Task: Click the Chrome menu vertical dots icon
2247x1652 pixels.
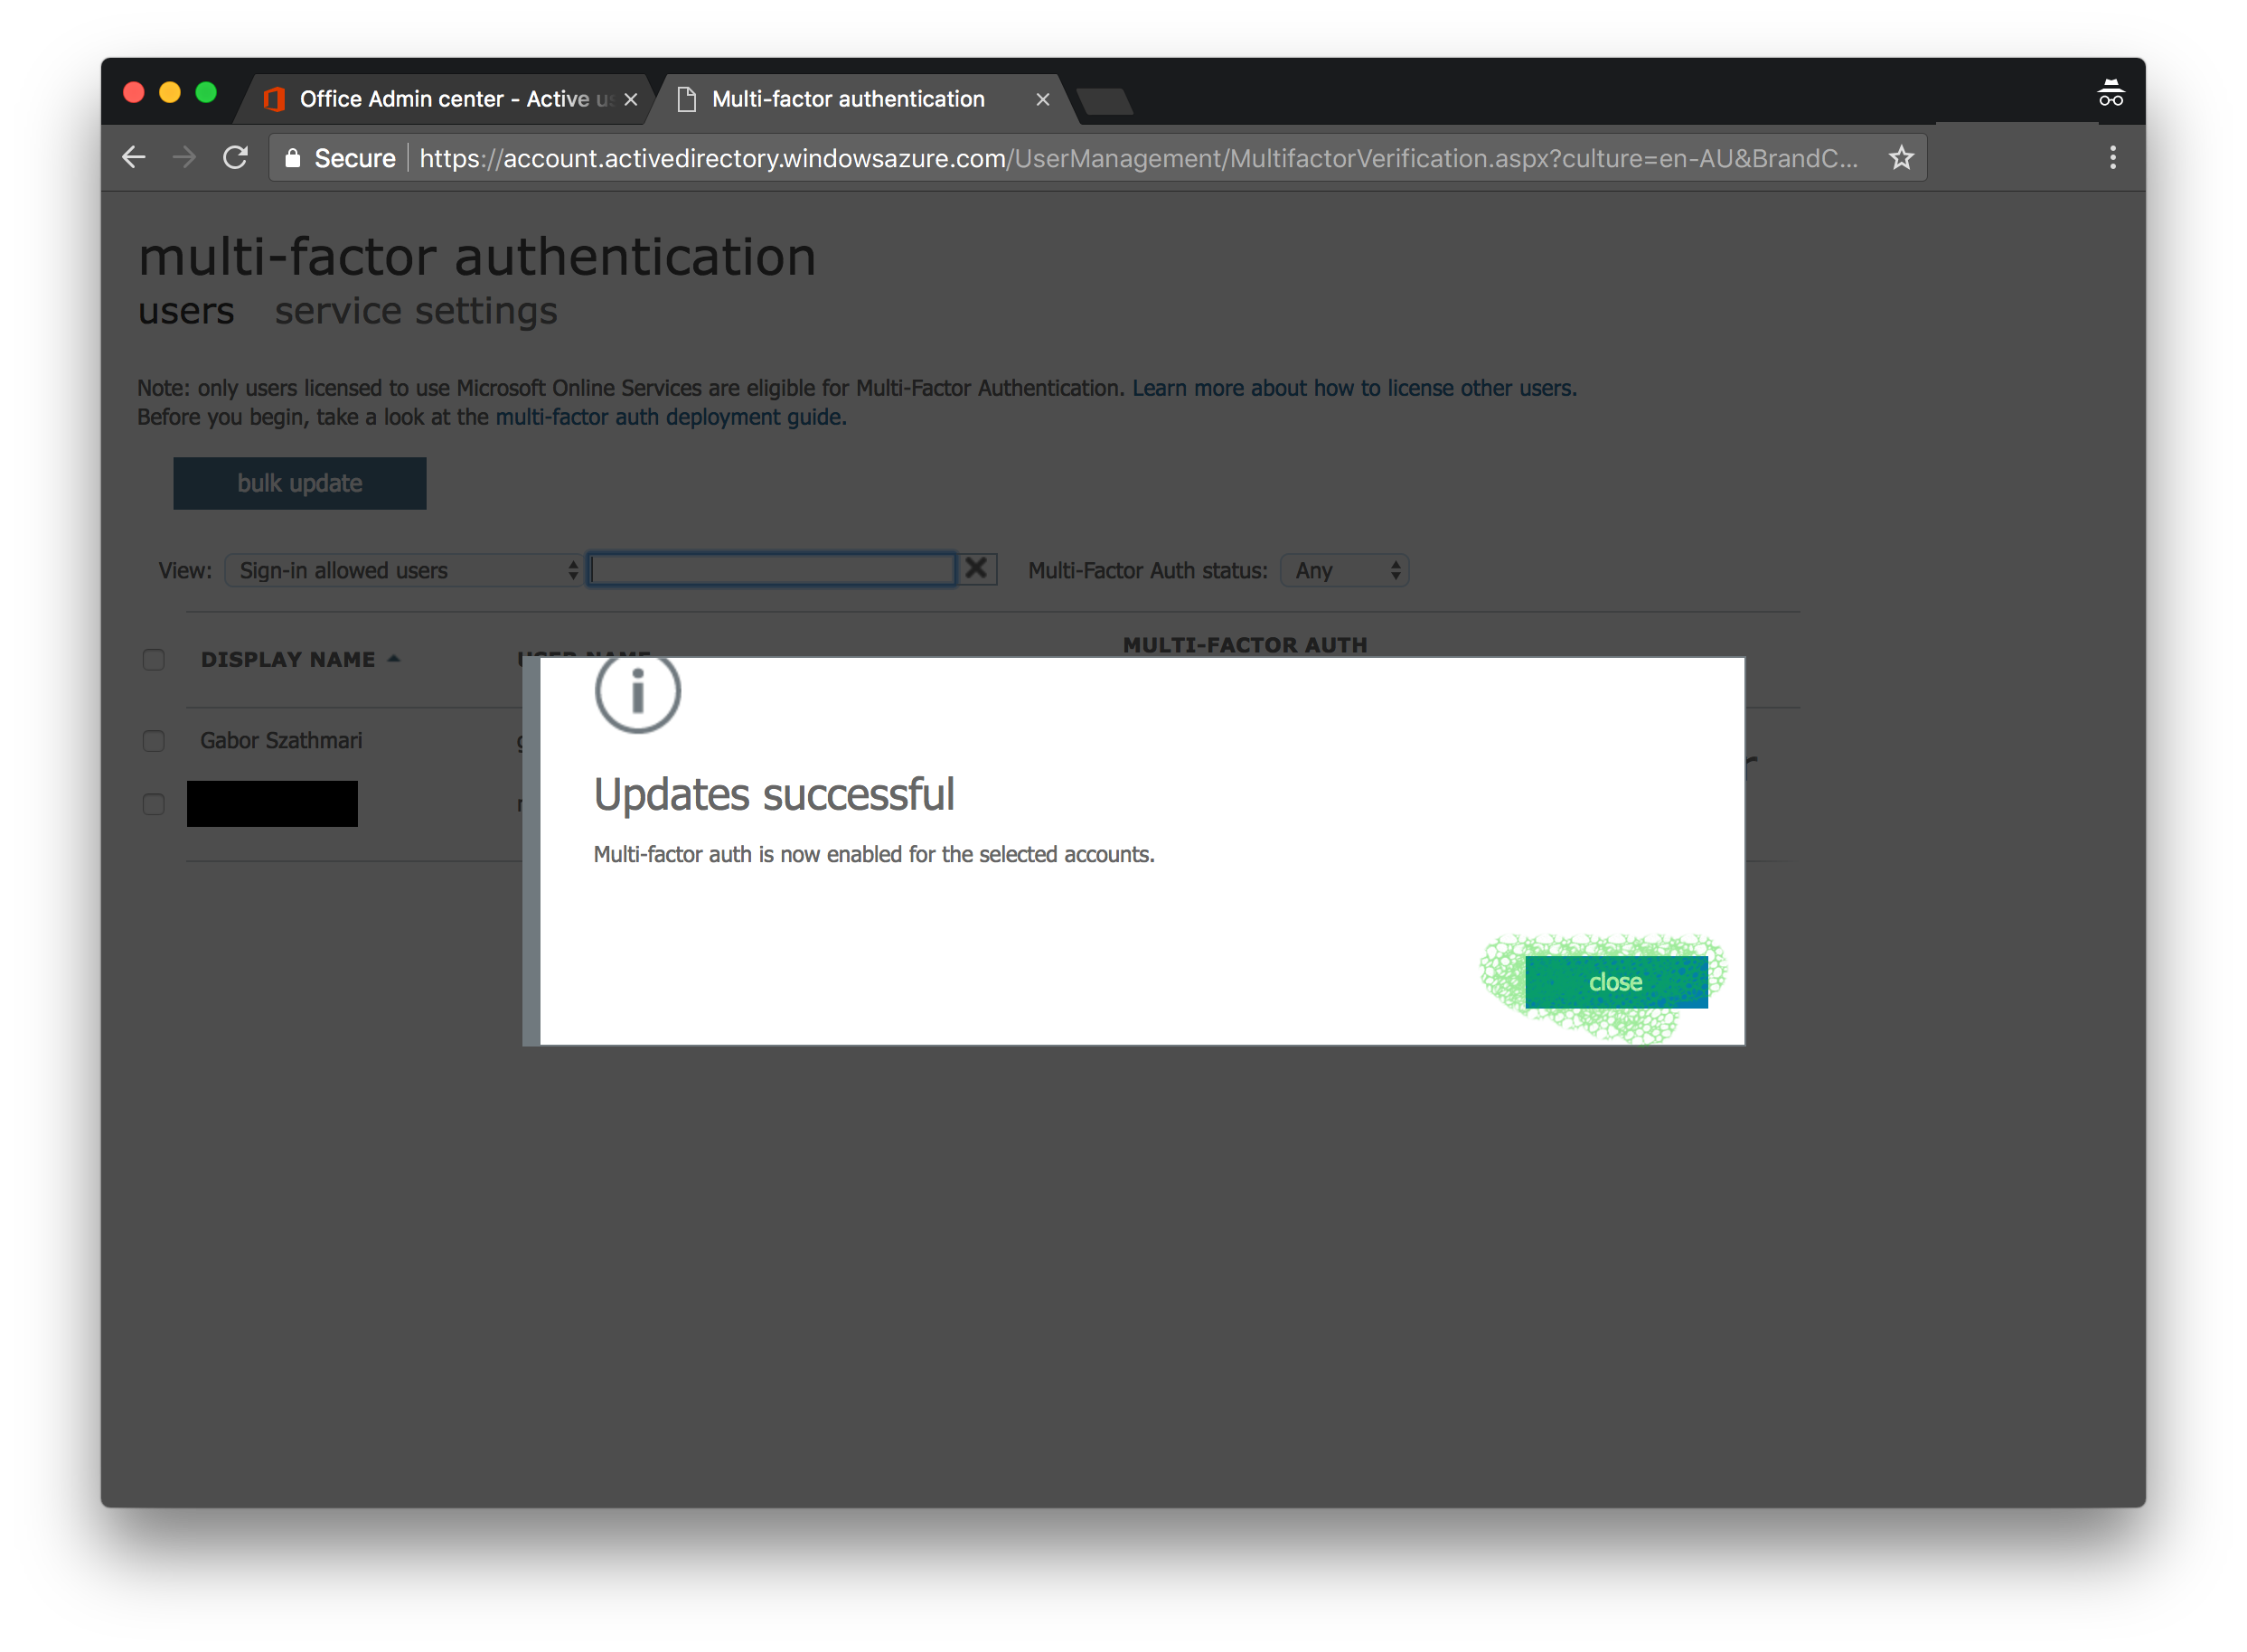Action: [2112, 159]
